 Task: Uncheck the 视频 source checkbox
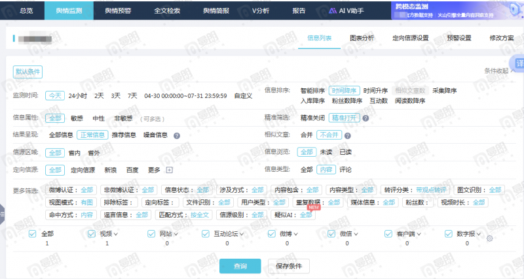pyautogui.click(x=92, y=234)
